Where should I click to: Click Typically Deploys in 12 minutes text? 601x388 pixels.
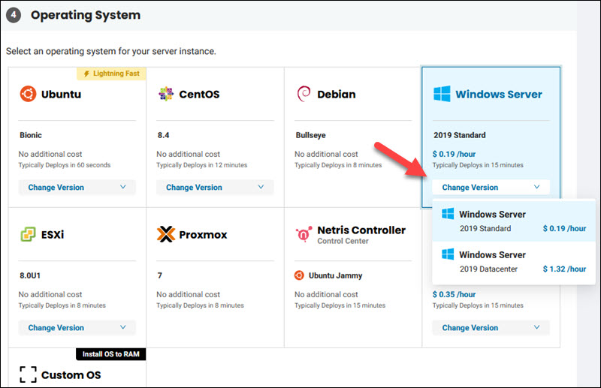(x=201, y=165)
